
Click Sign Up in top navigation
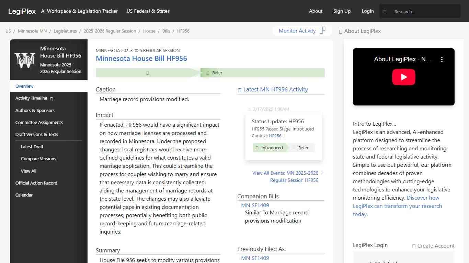point(342,11)
